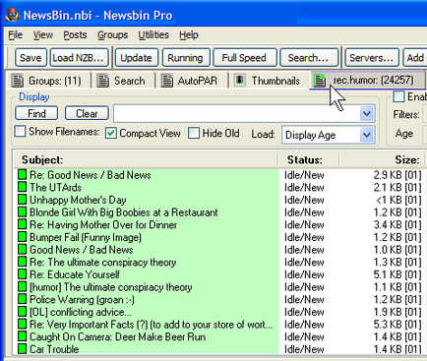Open the find text history dropdown arrow

click(x=367, y=114)
